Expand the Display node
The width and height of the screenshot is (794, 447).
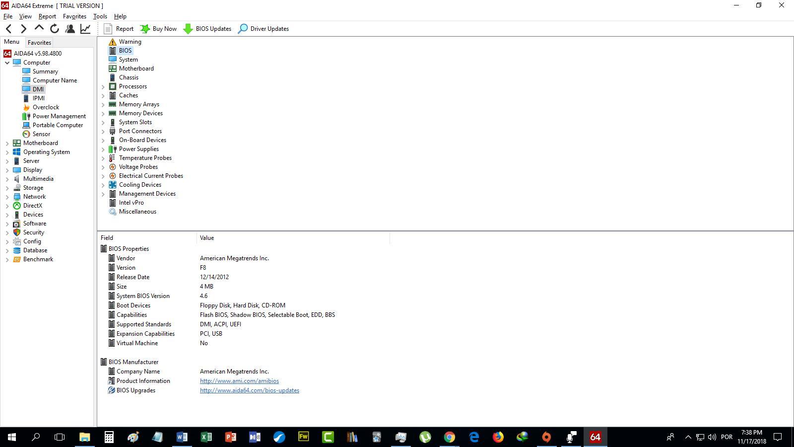pyautogui.click(x=7, y=170)
